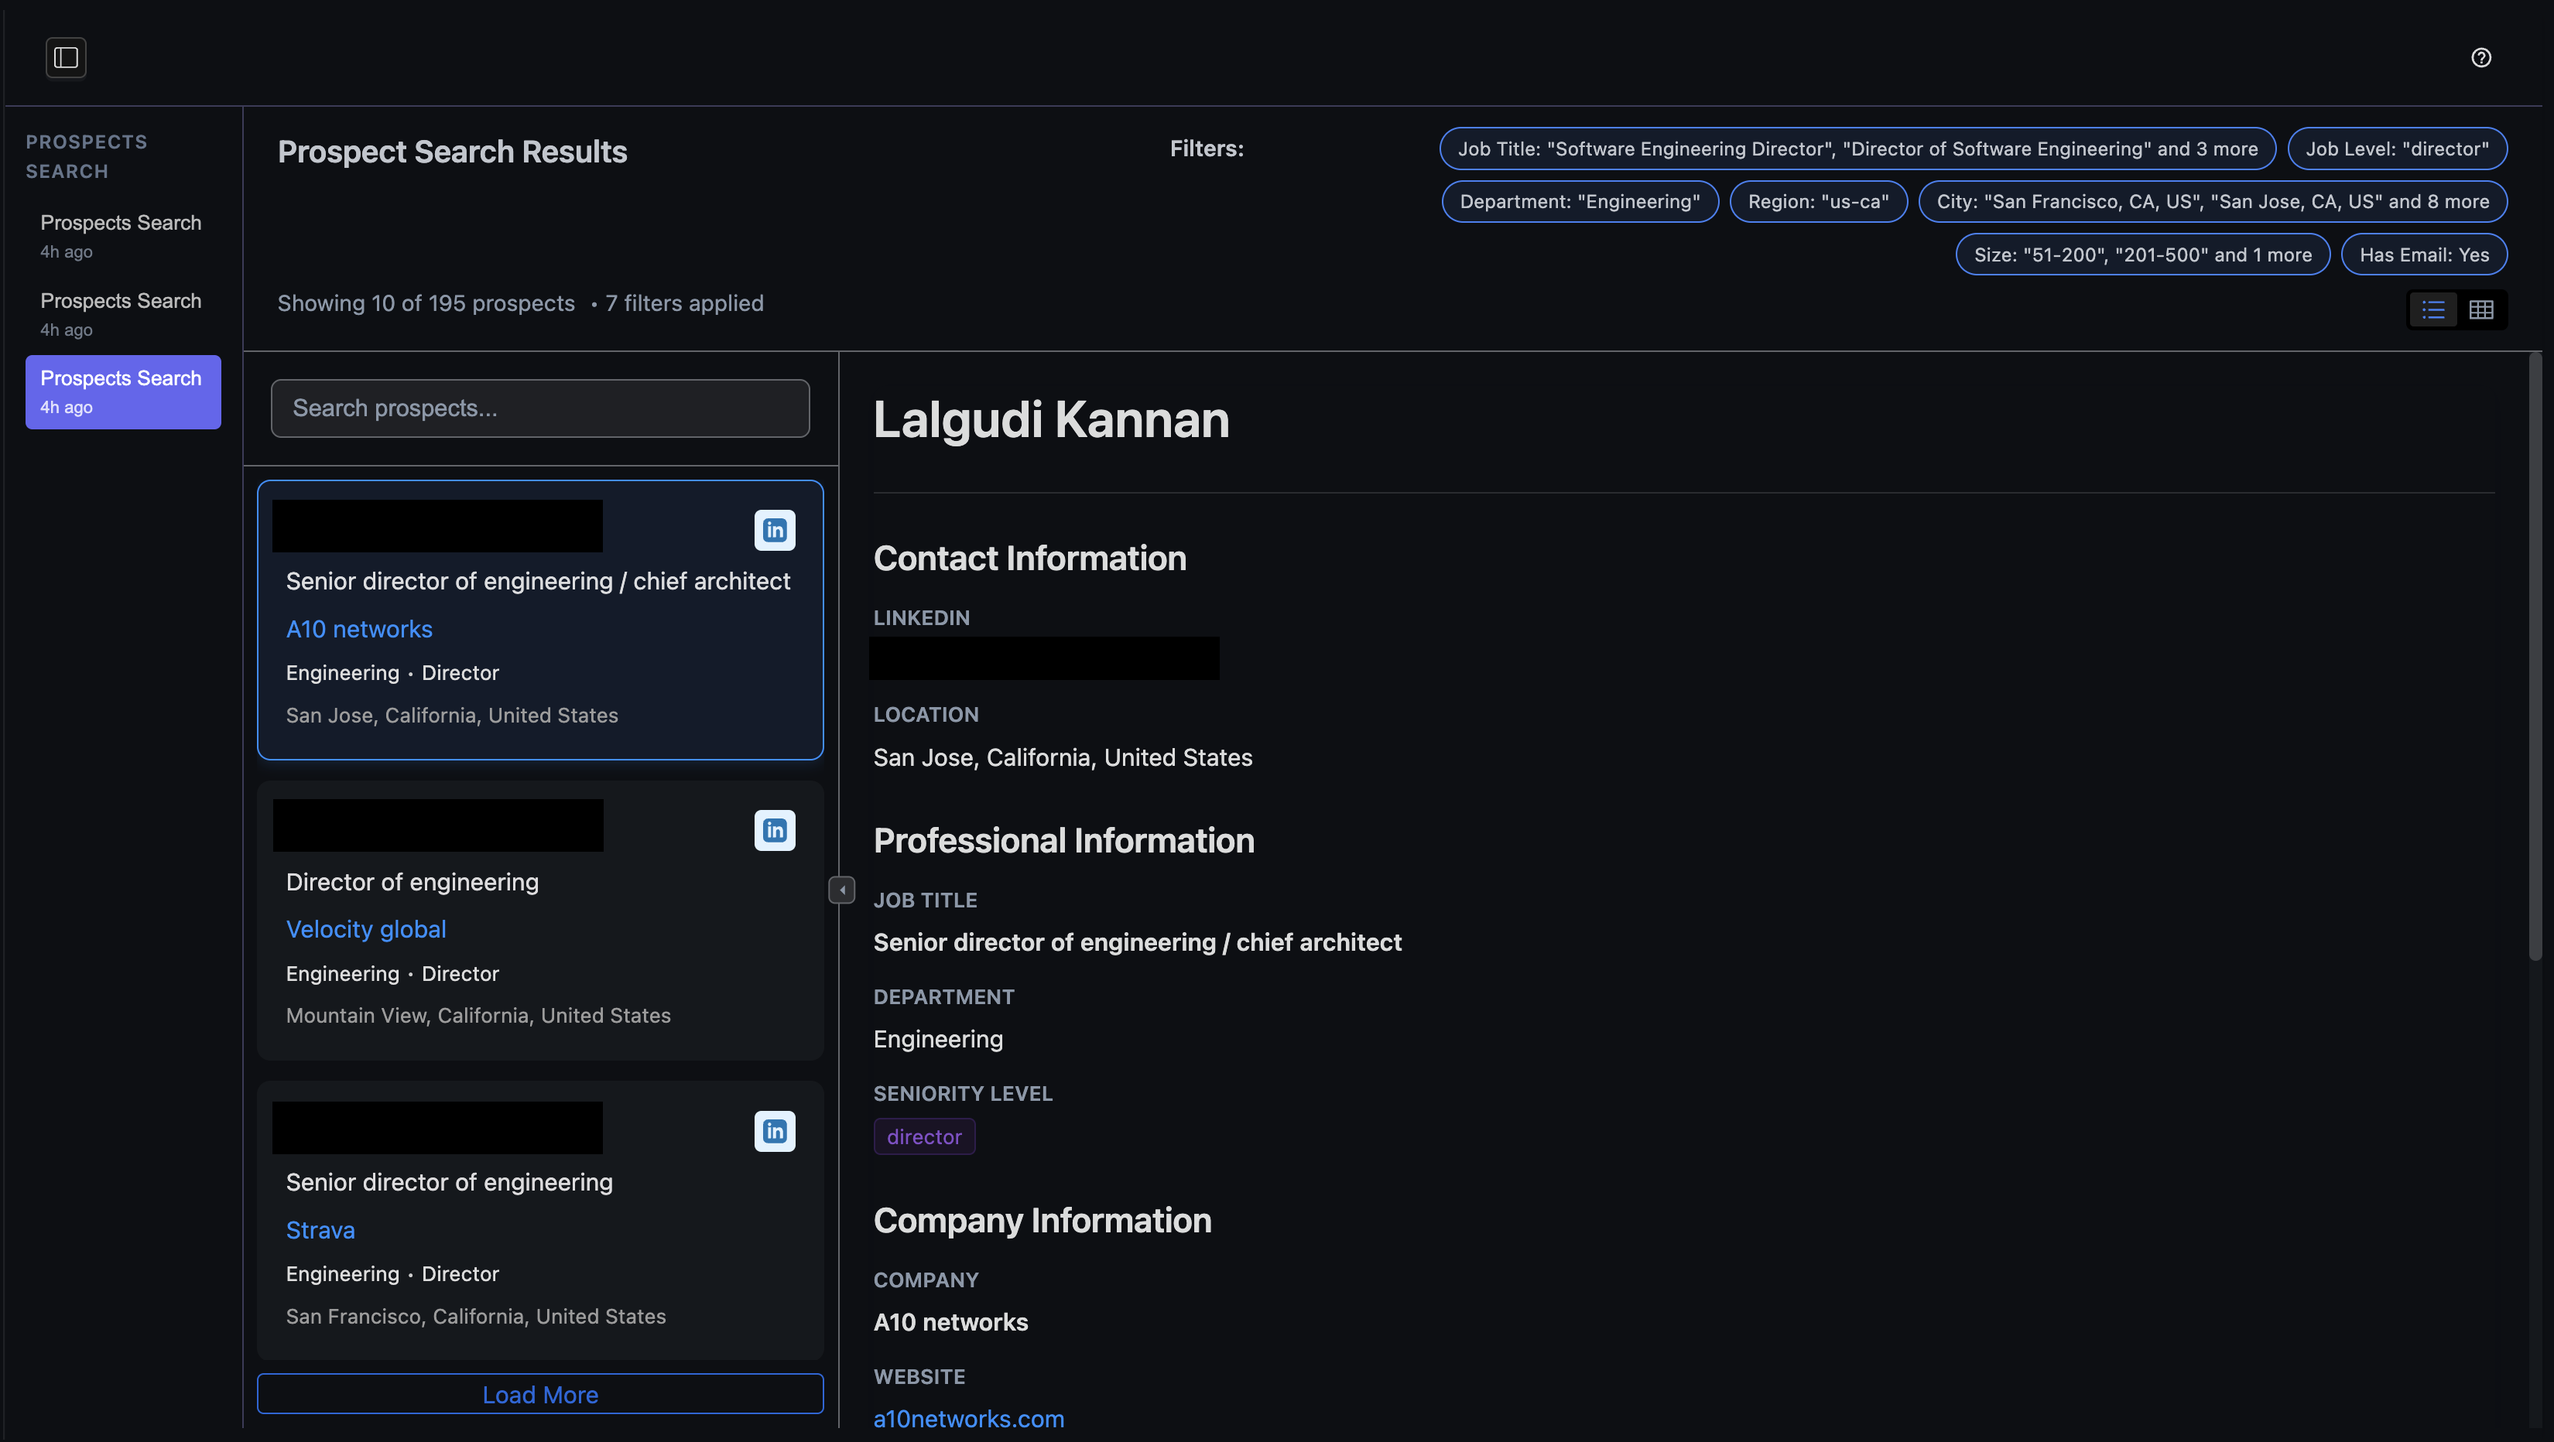Image resolution: width=2554 pixels, height=1442 pixels.
Task: Click the Job Title value in details panel
Action: 1137,942
